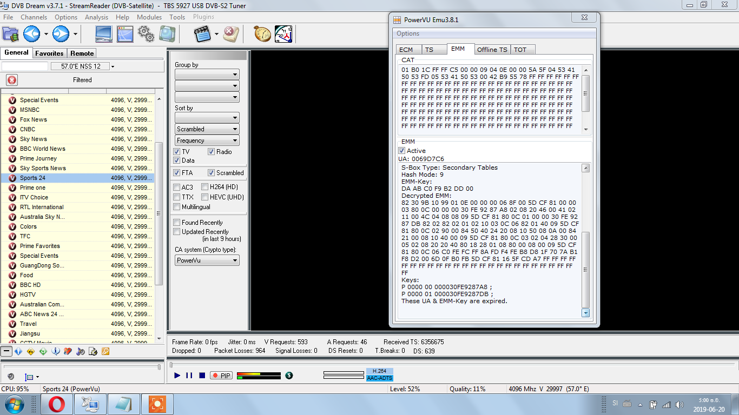
Task: Toggle the EMM Active checkbox
Action: coord(402,151)
